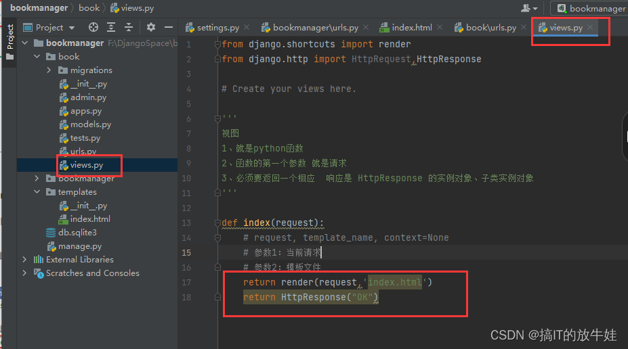This screenshot has height=349, width=628.
Task: Collapse the book folder
Action: tap(37, 56)
